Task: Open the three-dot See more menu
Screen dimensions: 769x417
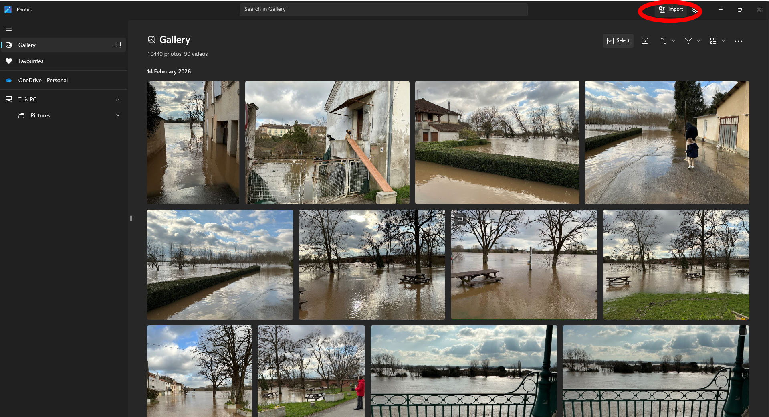Action: [738, 41]
